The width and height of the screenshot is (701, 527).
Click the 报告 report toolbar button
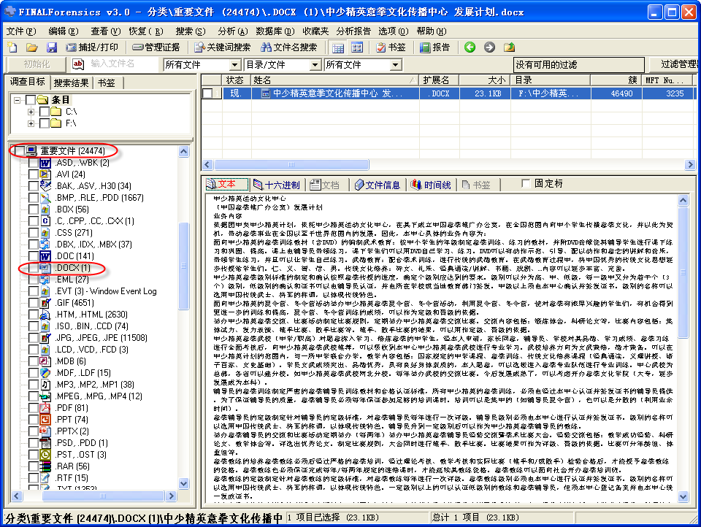click(435, 47)
